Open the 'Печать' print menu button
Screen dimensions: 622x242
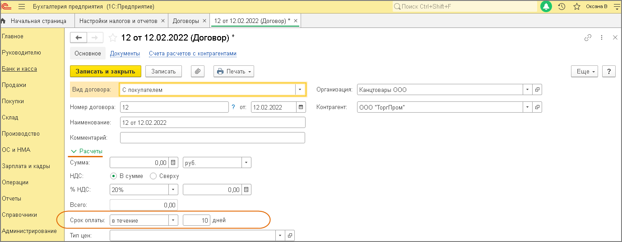[x=234, y=71]
